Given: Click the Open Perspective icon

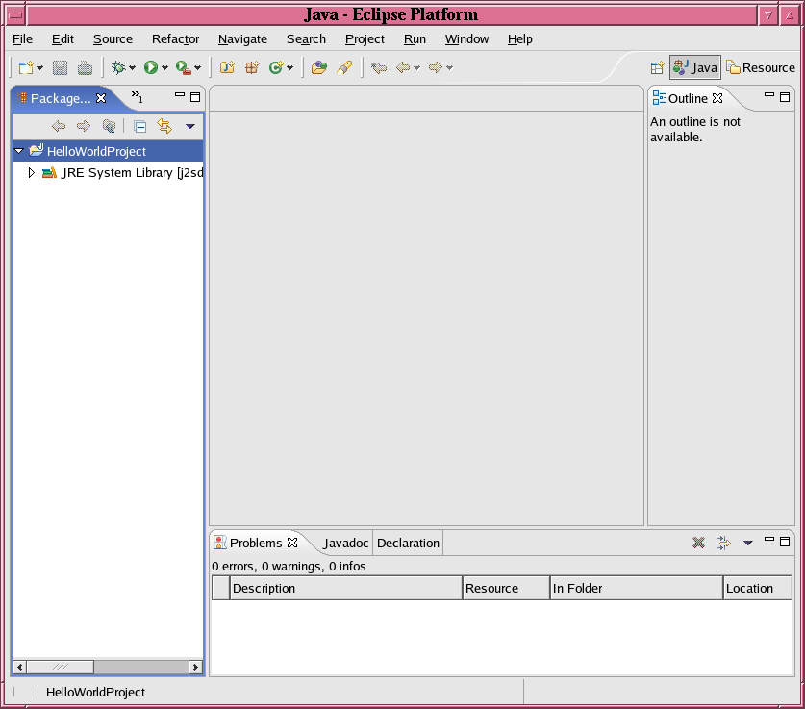Looking at the screenshot, I should [658, 67].
